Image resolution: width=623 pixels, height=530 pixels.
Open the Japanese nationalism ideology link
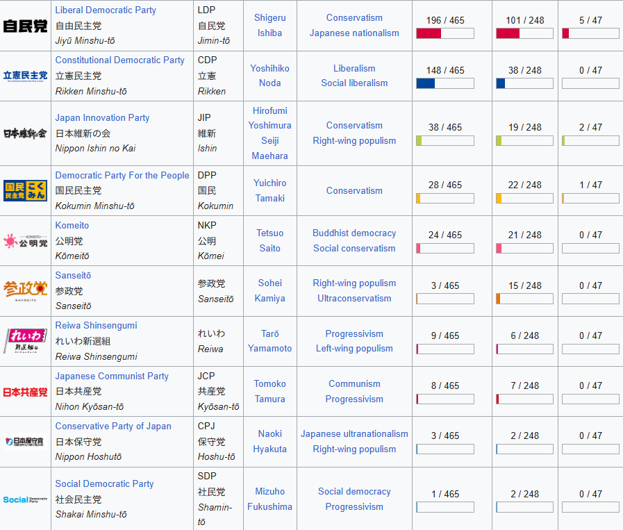[354, 33]
